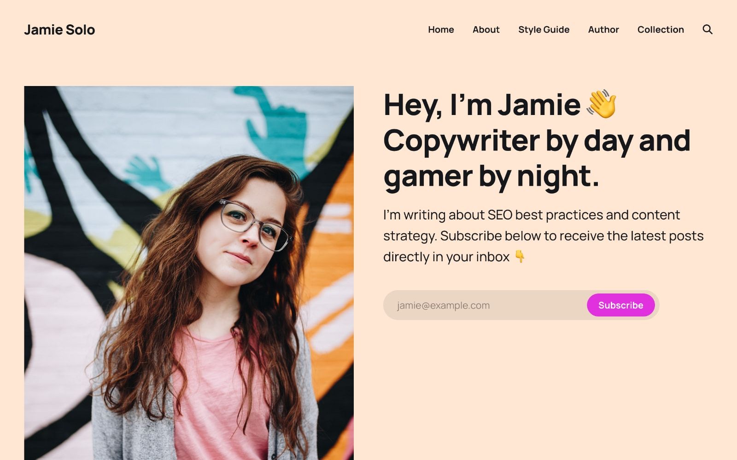This screenshot has height=460, width=737.
Task: Open the search magnifier icon
Action: tap(708, 29)
